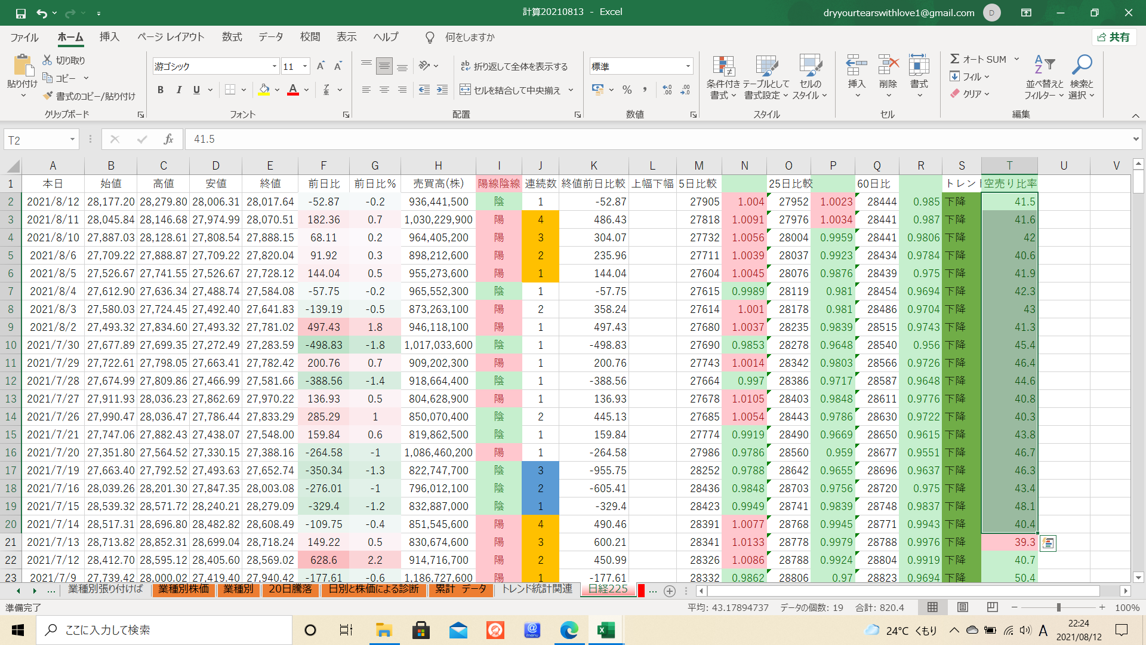The width and height of the screenshot is (1146, 645).
Task: Toggle Italic formatting button
Action: pyautogui.click(x=178, y=90)
